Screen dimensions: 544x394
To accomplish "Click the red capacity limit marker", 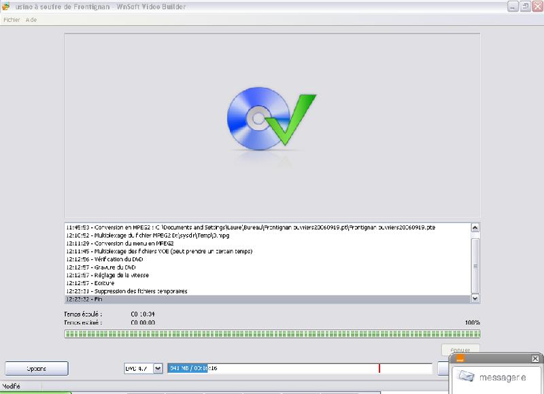I will 379,368.
